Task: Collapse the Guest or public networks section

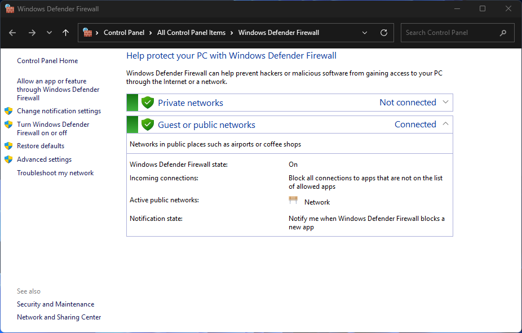Action: tap(445, 124)
